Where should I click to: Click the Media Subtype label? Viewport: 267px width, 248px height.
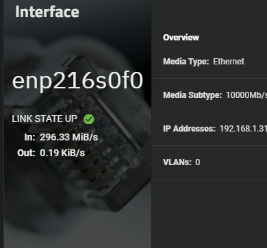coord(192,95)
